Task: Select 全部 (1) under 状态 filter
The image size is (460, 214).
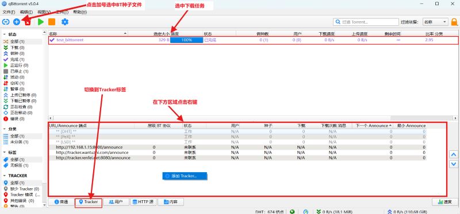Action: click(18, 41)
